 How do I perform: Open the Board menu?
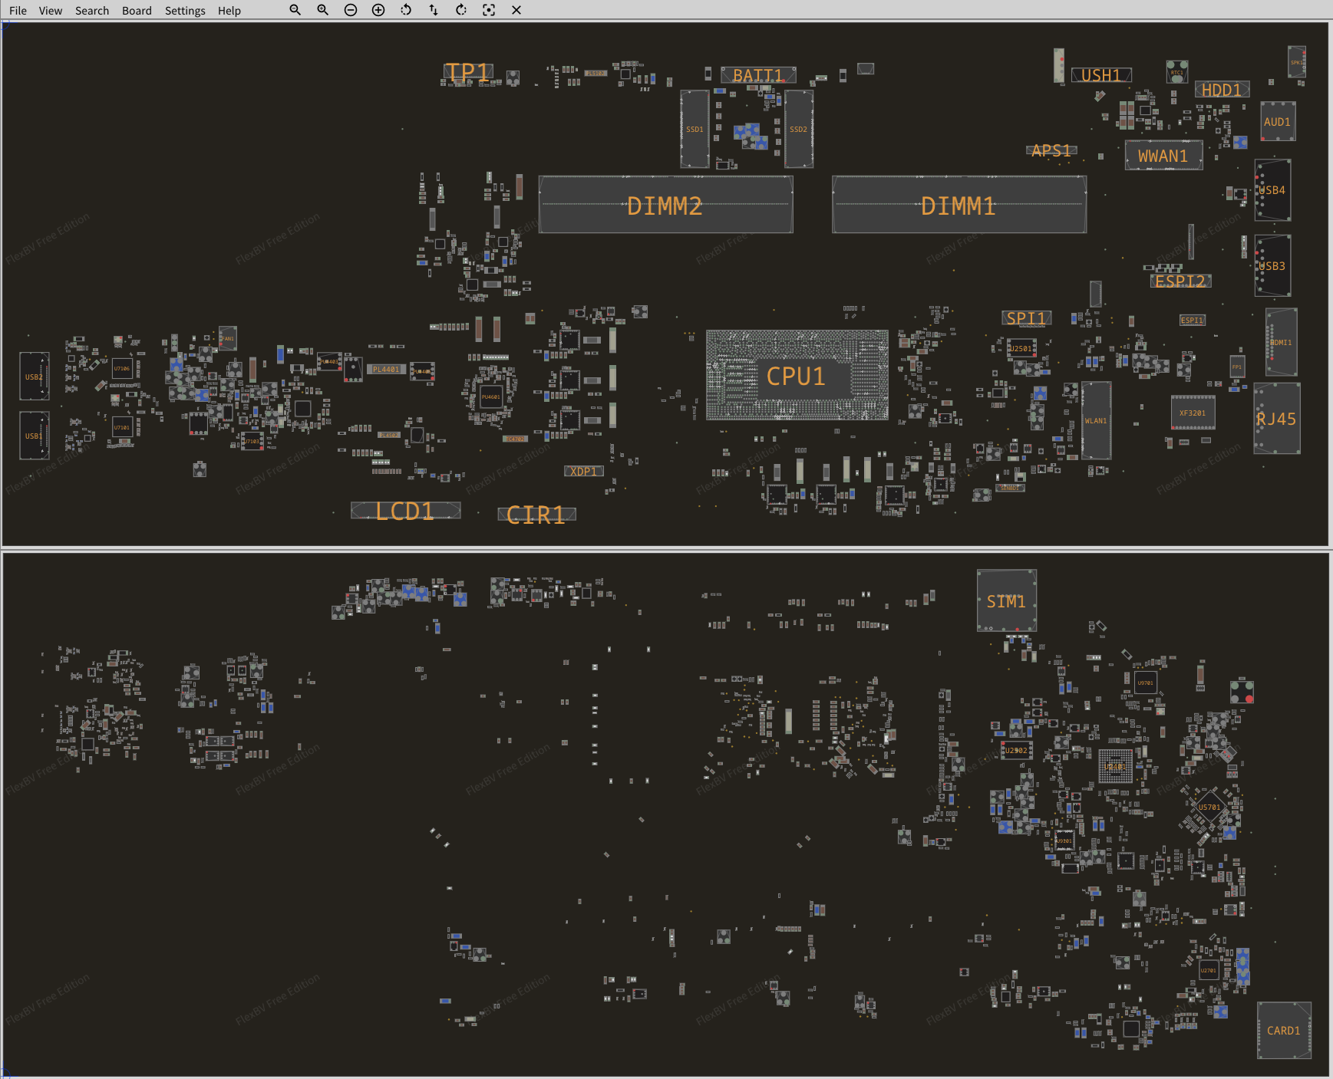coord(137,11)
